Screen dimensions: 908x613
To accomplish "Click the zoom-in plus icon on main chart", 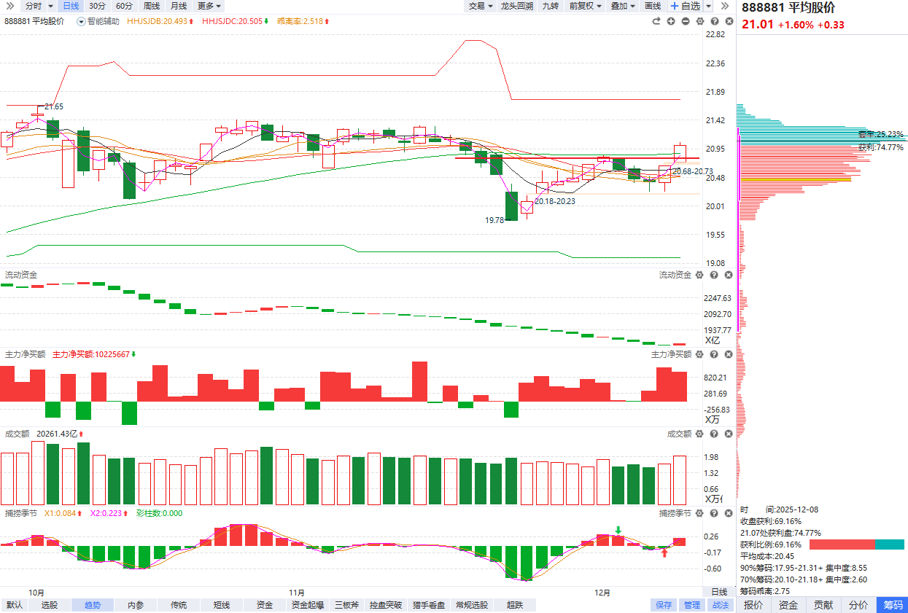I will tap(670, 21).
